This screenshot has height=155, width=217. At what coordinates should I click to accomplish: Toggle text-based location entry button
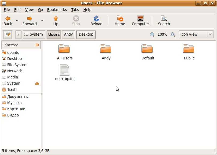click(8, 35)
